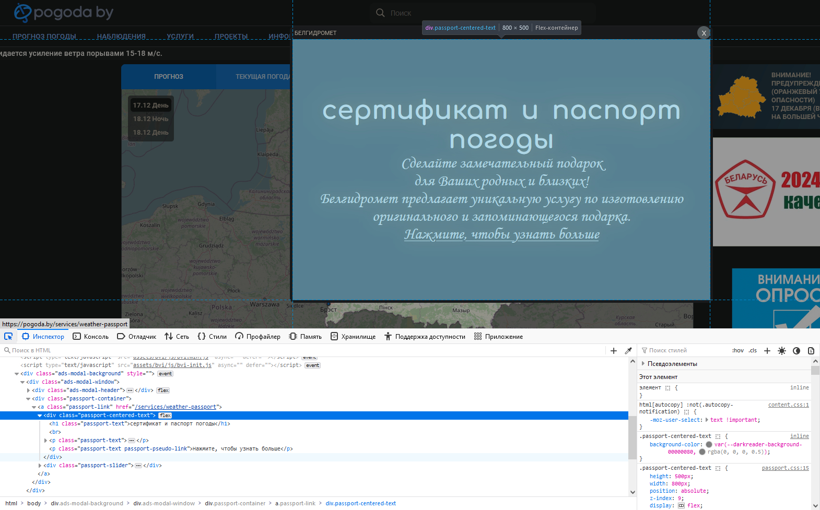
Task: Open the Поддержка доступности tab
Action: click(425, 337)
